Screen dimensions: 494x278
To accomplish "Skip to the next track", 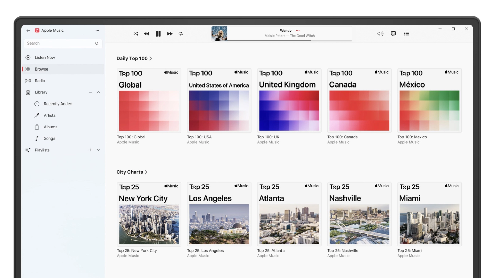I will pos(170,34).
